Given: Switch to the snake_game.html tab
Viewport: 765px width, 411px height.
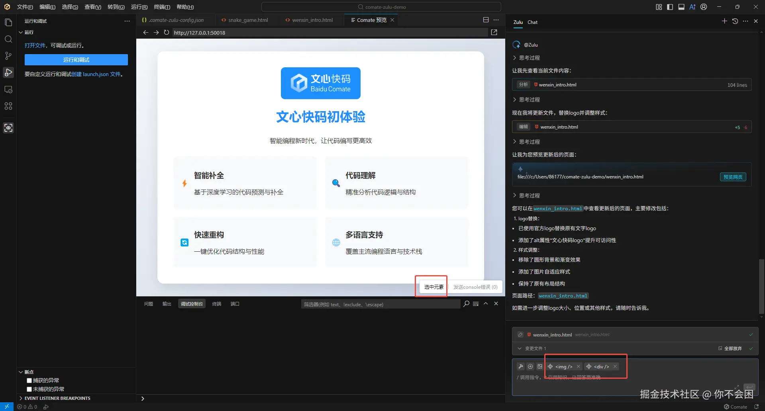Looking at the screenshot, I should pos(244,20).
